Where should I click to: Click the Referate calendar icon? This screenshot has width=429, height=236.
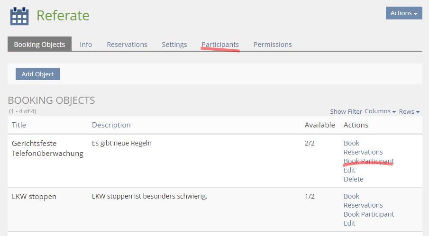pos(19,16)
